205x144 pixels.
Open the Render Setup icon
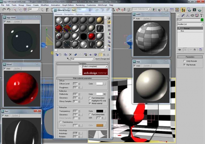(189, 10)
